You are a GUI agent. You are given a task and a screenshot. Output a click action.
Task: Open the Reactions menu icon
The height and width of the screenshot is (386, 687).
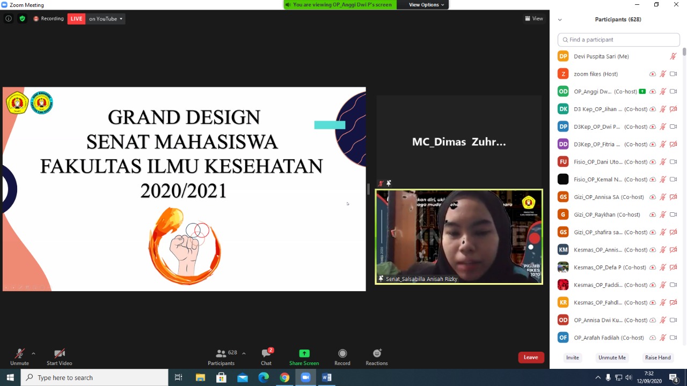tap(377, 353)
